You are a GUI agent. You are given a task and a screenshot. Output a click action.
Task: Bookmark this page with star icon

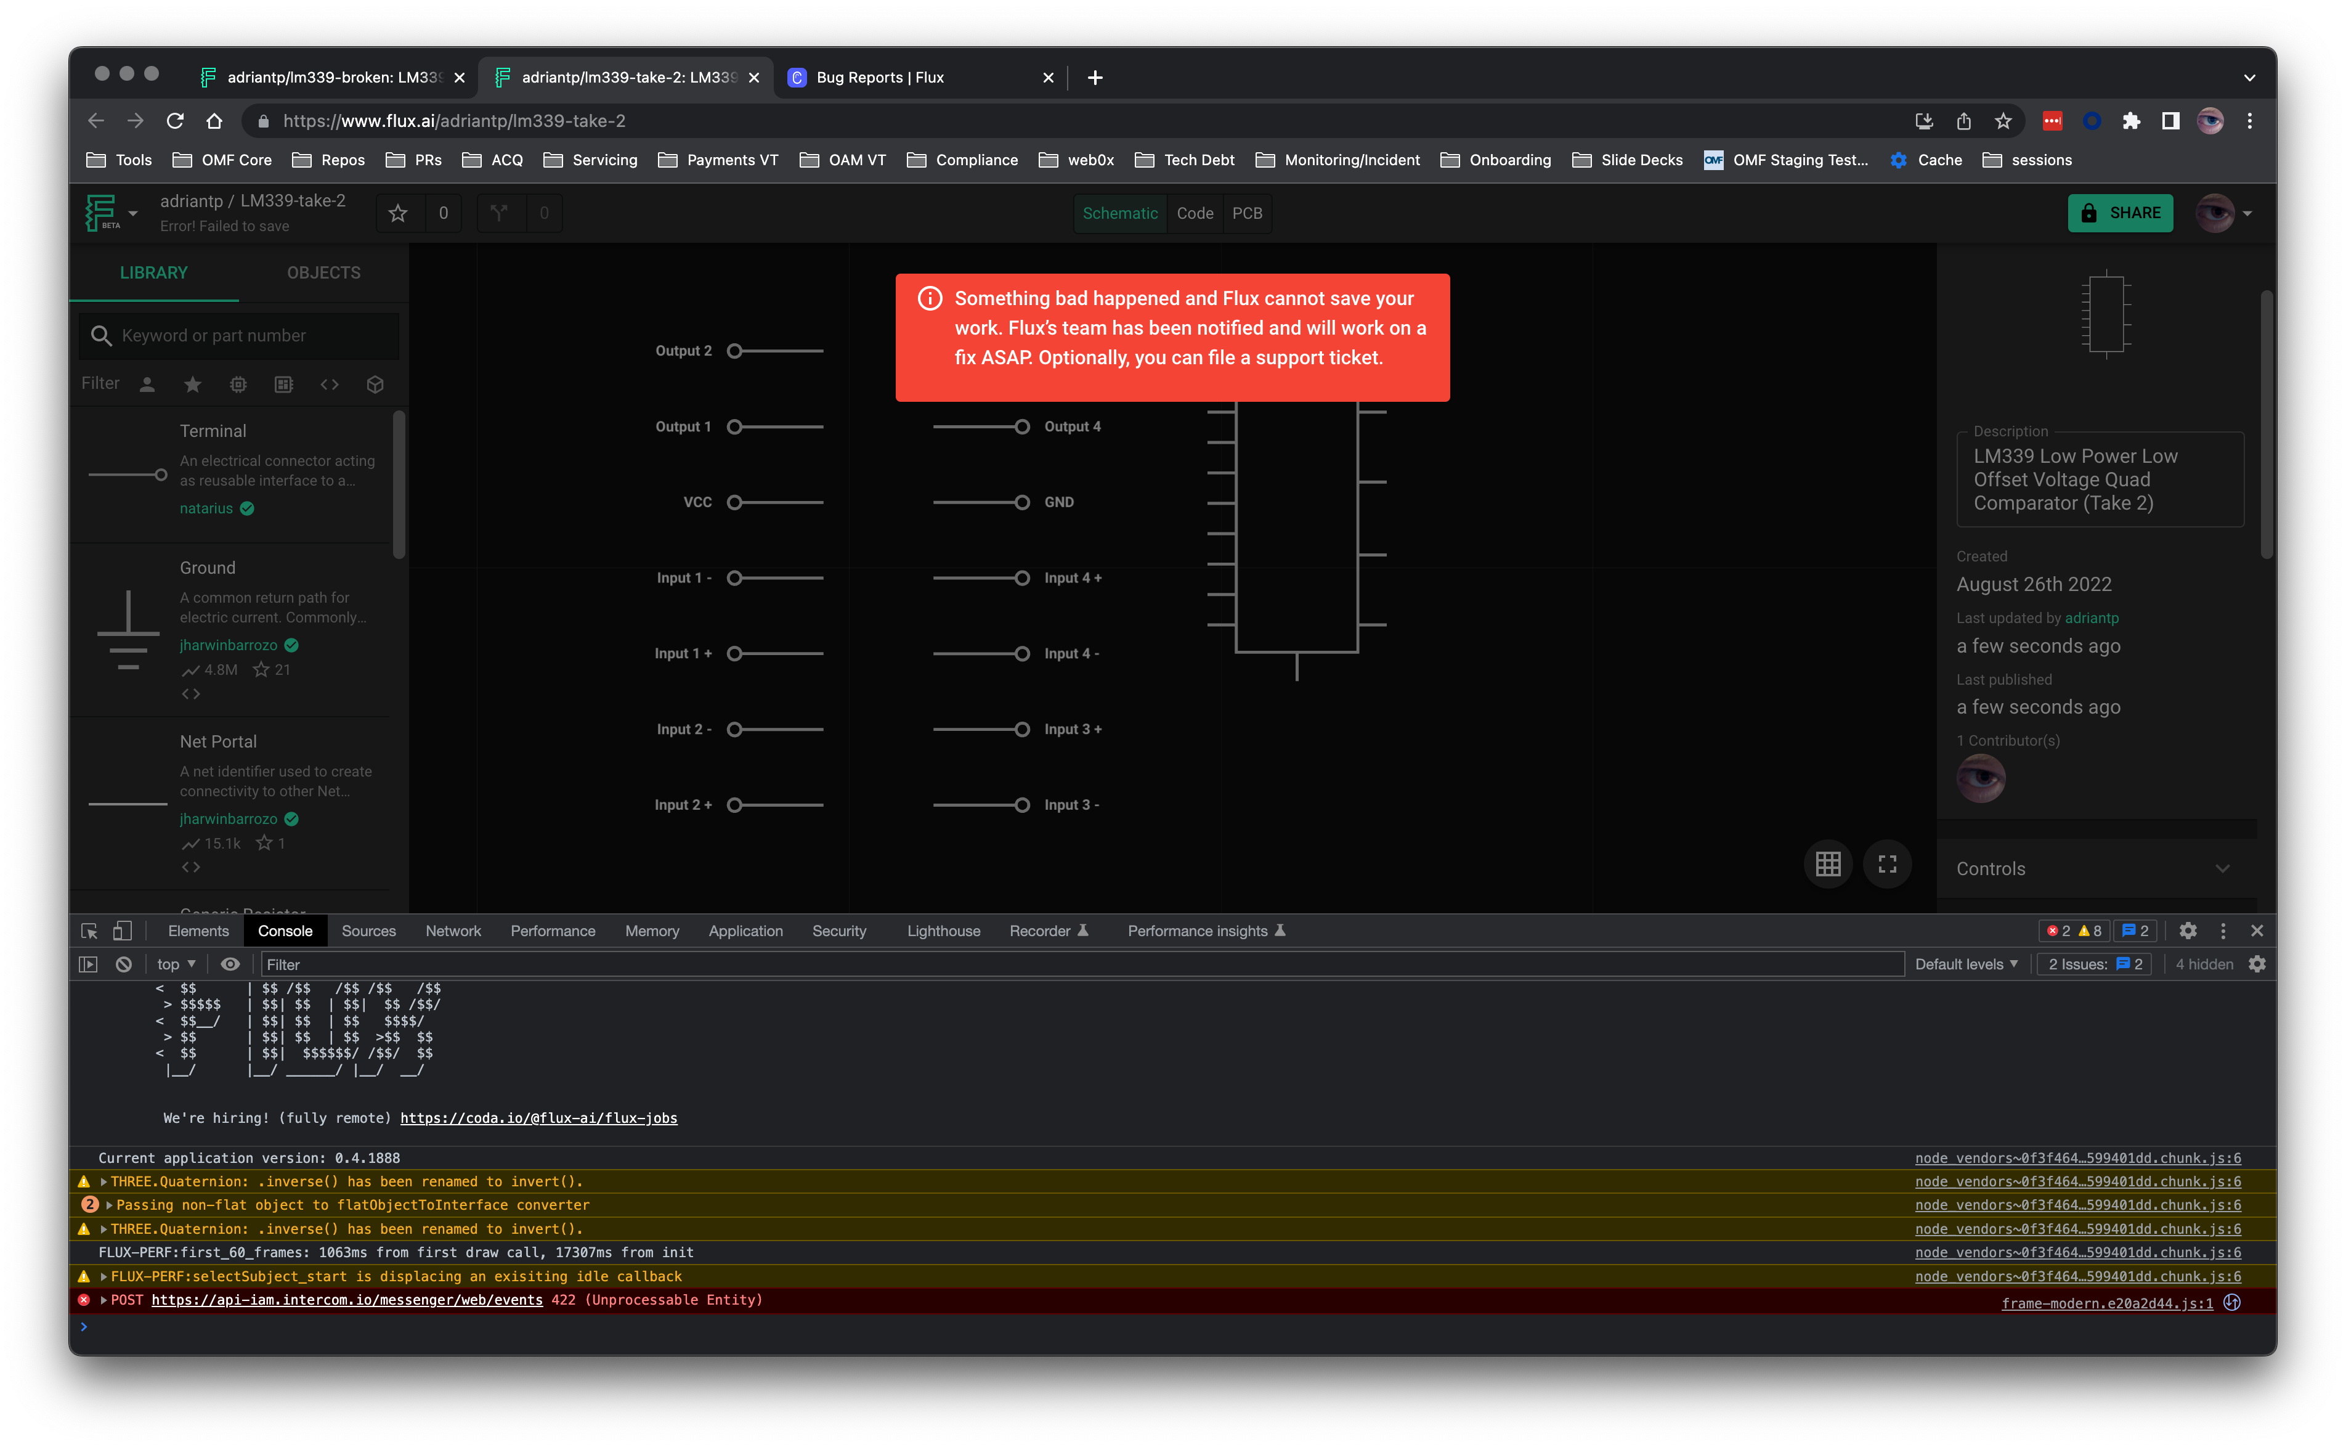(x=2002, y=121)
